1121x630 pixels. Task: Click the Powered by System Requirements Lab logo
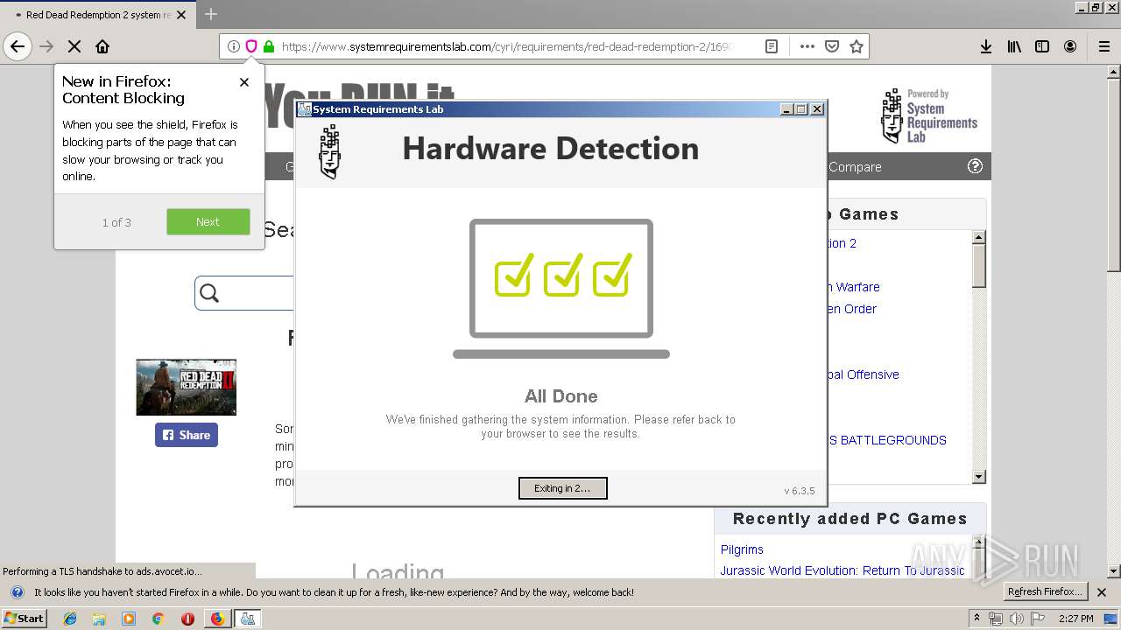tap(929, 116)
